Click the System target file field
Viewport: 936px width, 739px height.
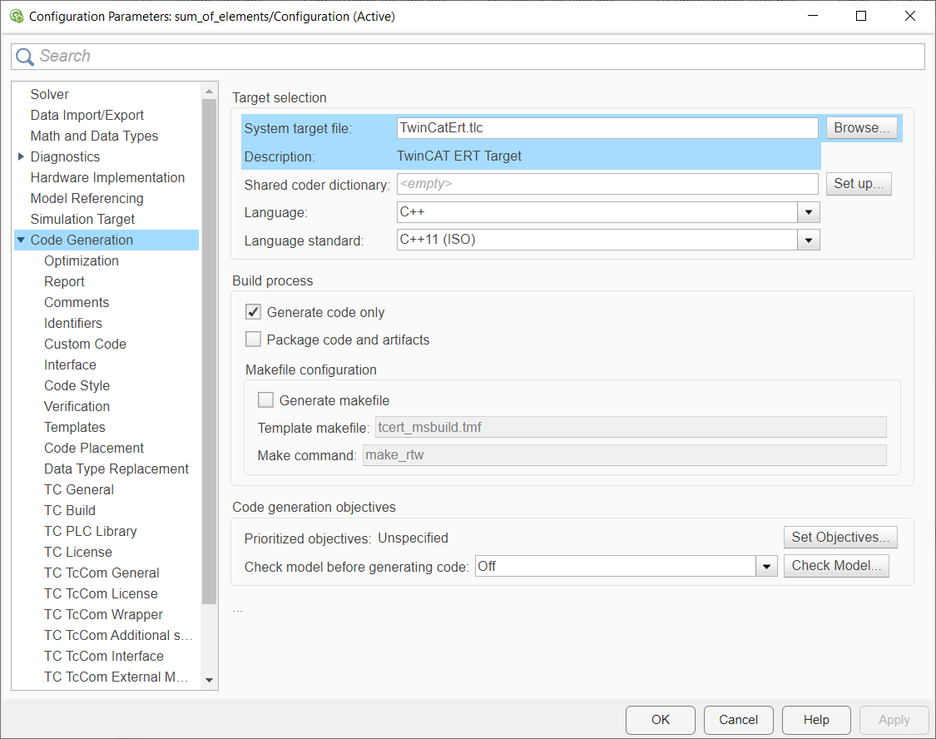coord(607,127)
